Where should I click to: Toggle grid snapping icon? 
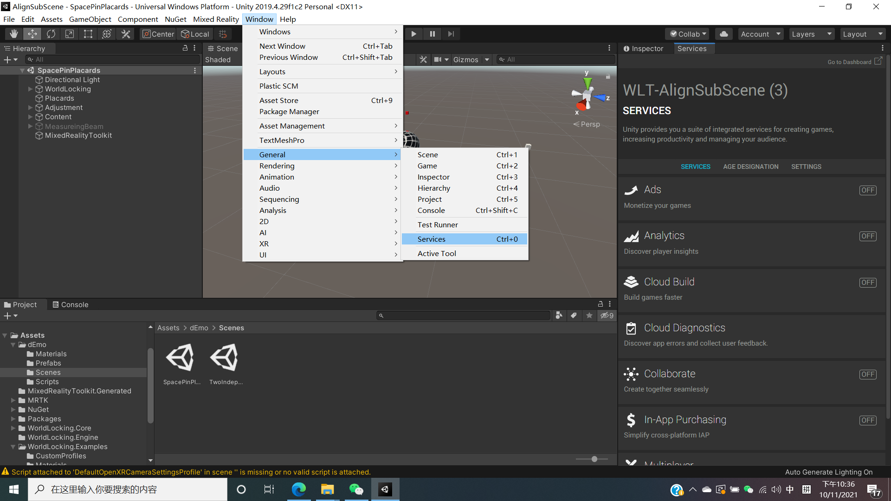click(x=223, y=34)
